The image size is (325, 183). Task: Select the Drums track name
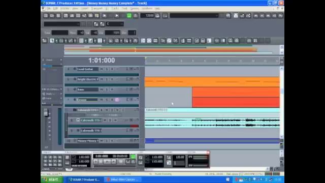87,100
